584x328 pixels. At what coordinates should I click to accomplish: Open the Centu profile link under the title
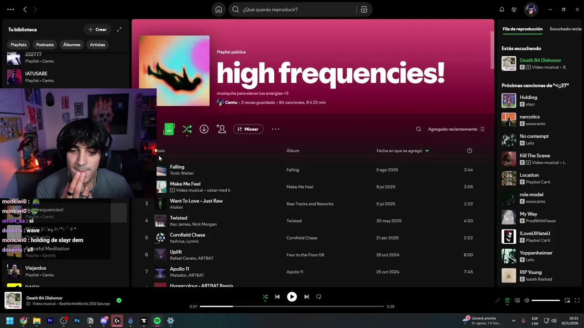(x=231, y=102)
